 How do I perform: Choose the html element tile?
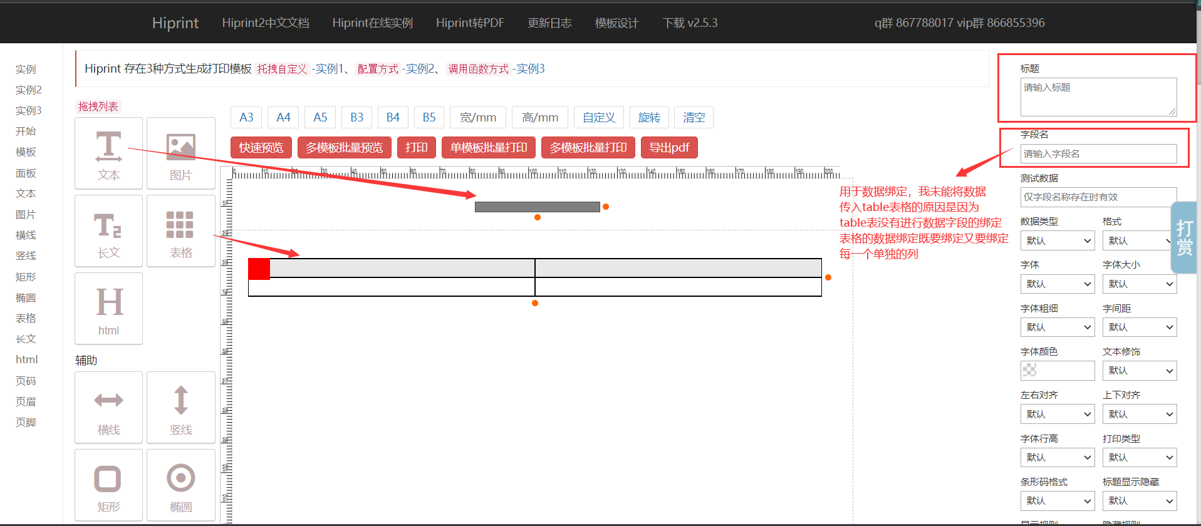[x=108, y=309]
